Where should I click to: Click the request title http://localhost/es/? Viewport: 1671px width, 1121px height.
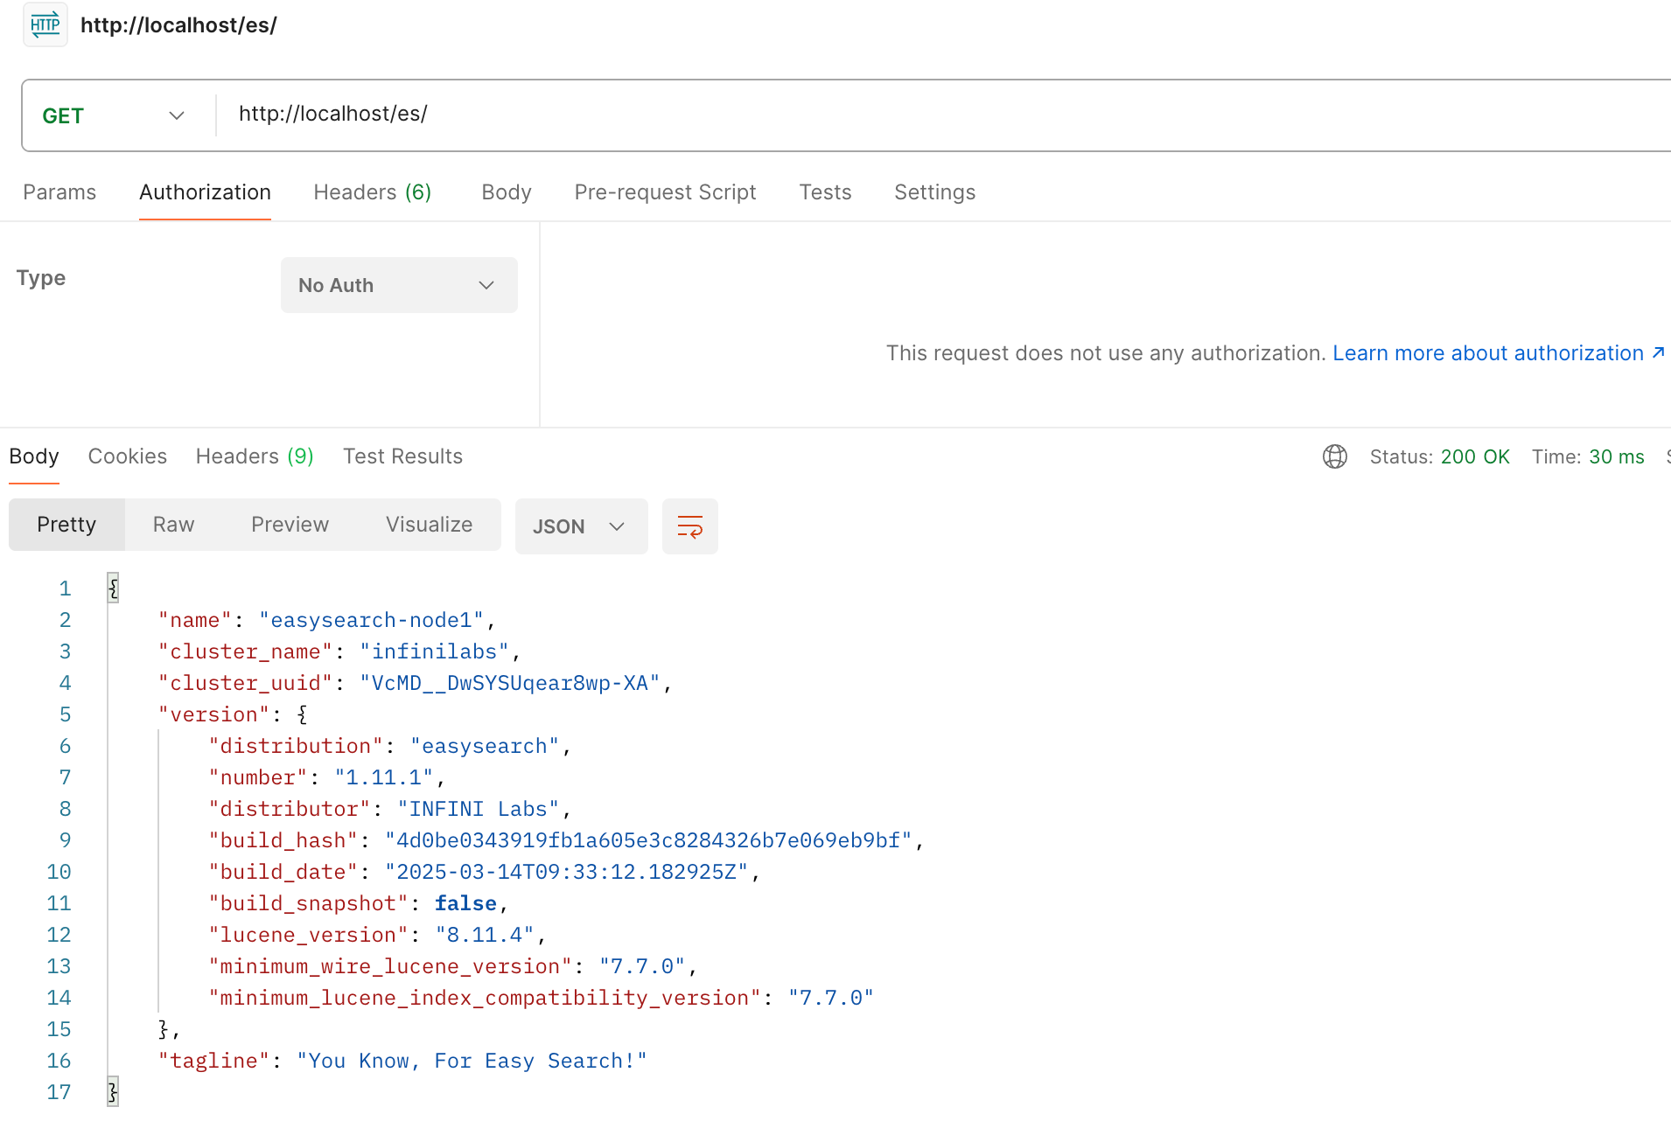178,25
